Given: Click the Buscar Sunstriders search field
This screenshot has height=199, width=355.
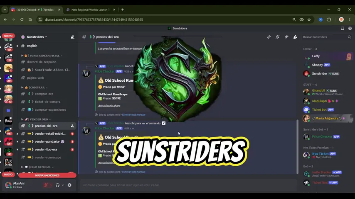Looking at the screenshot, I should [327, 37].
